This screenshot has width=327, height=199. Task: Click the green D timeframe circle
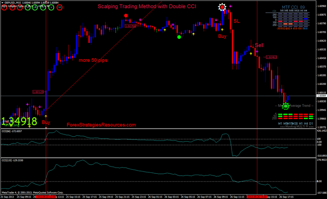pyautogui.click(x=43, y=7)
